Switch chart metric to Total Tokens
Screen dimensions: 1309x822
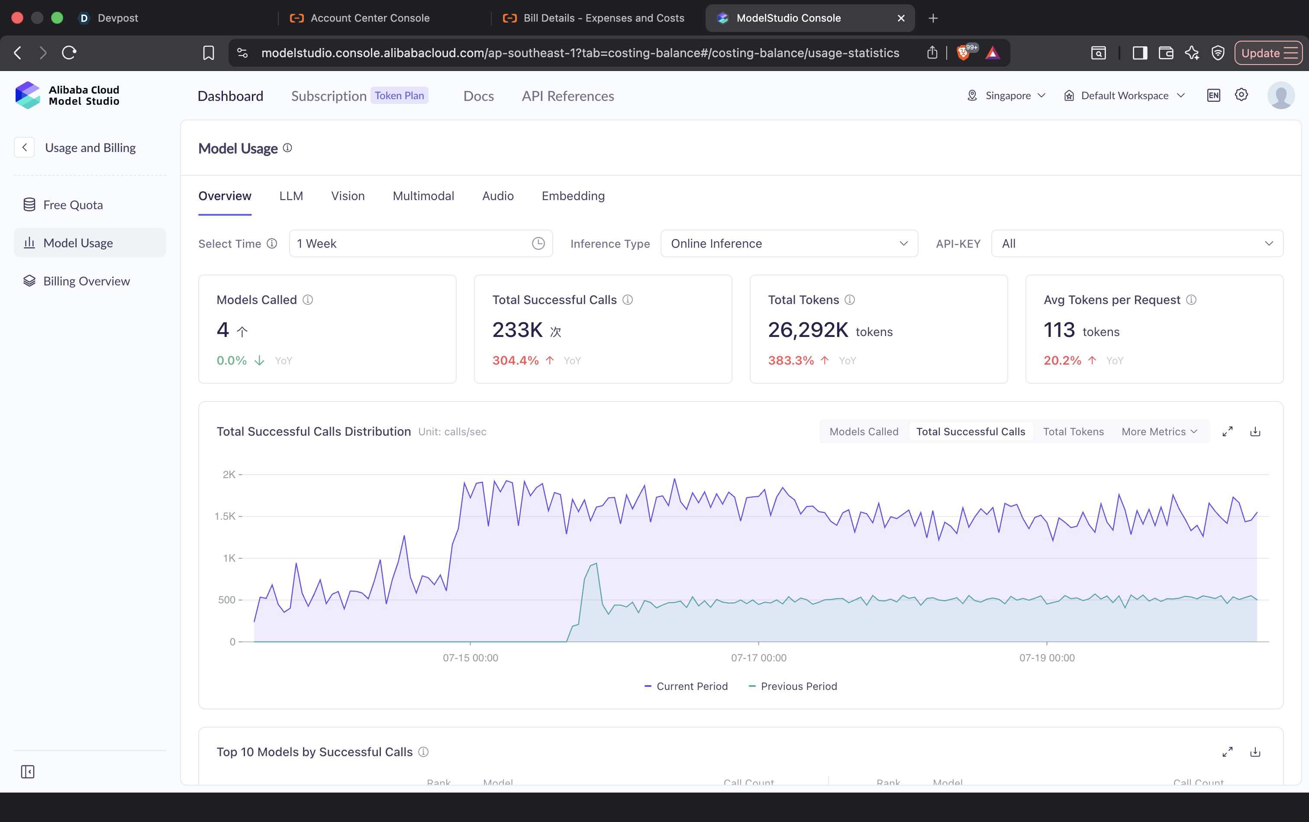[1073, 432]
